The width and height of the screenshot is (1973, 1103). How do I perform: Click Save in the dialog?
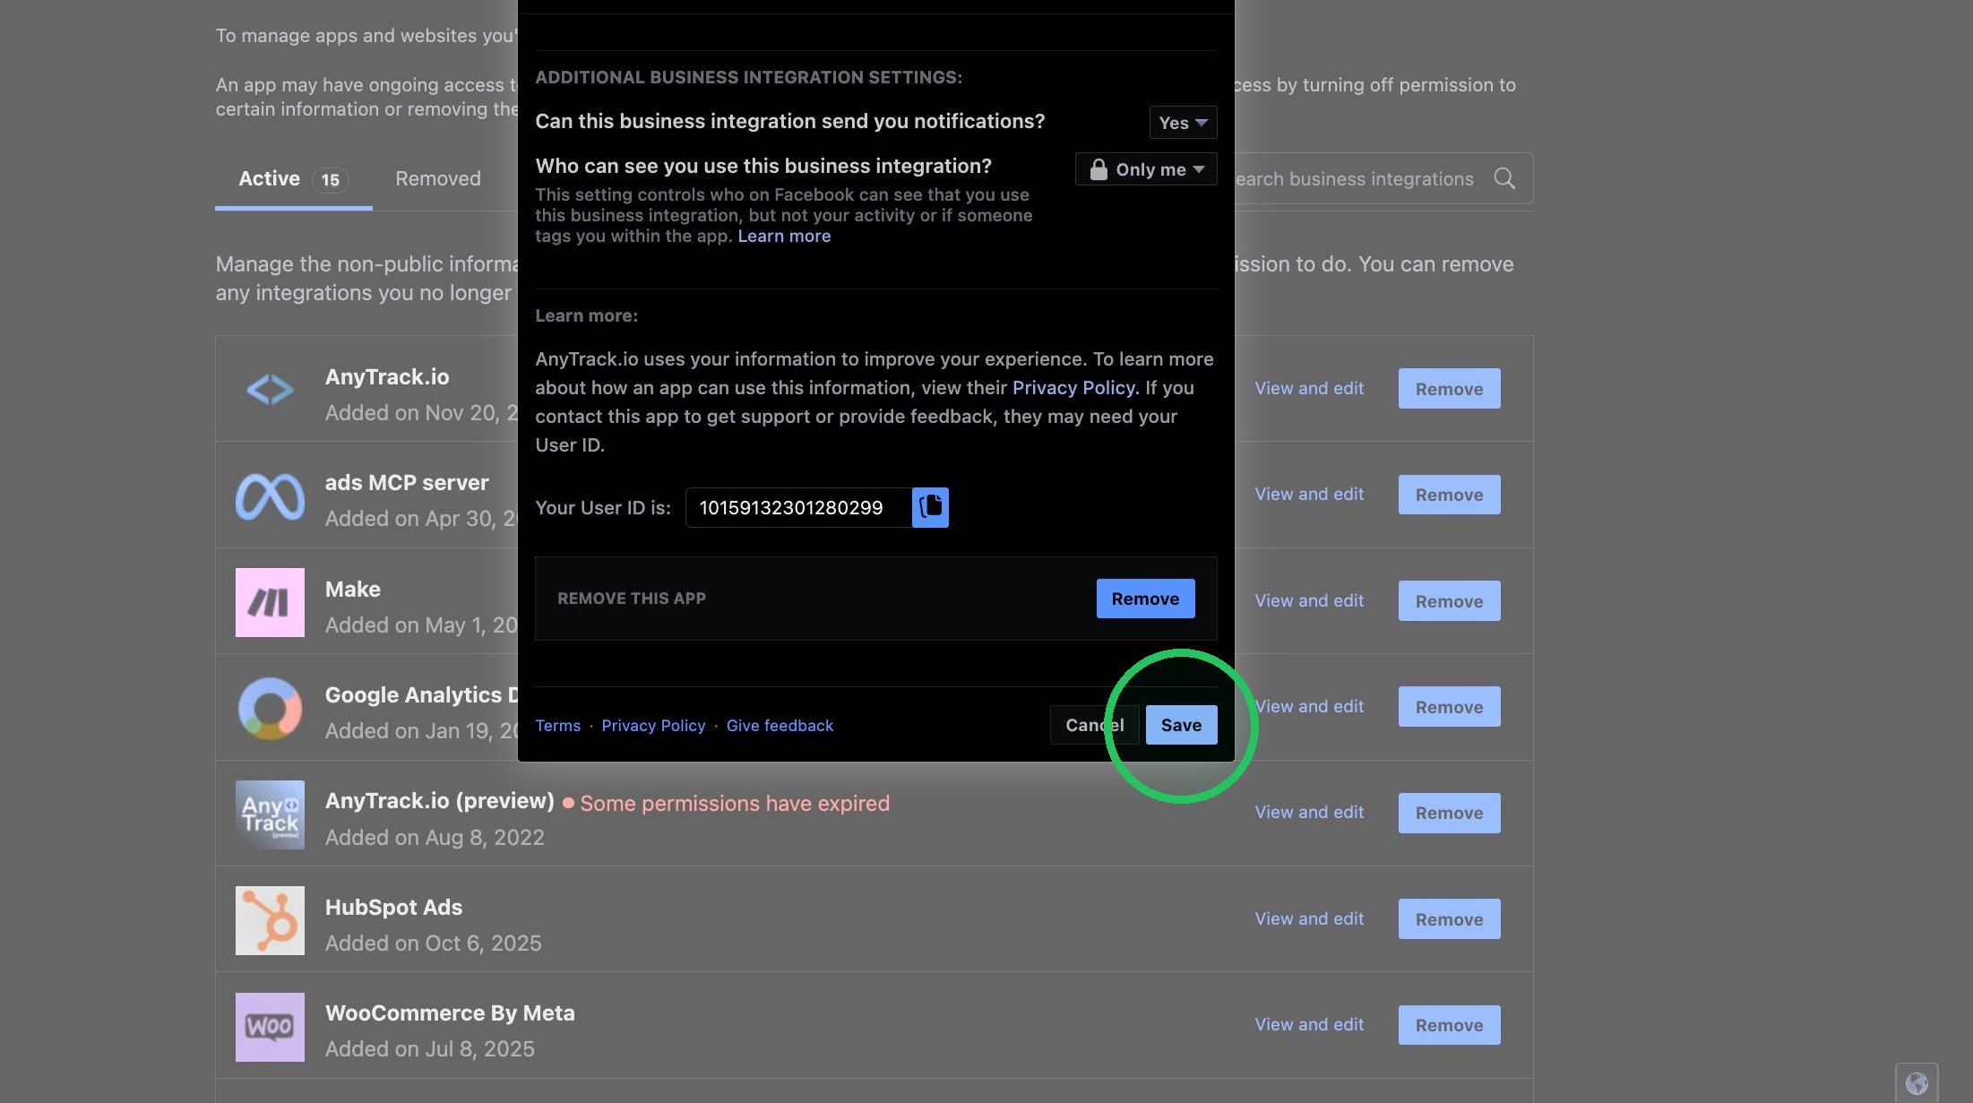pos(1181,725)
